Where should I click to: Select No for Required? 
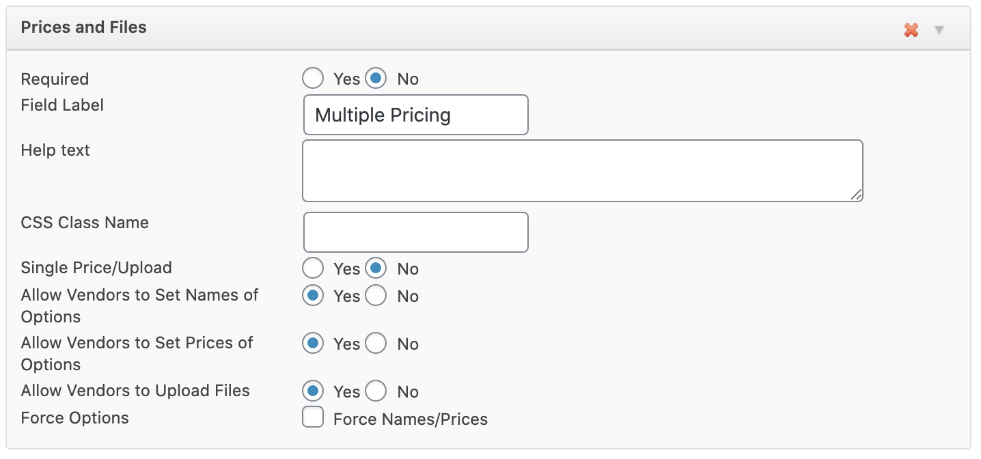(x=376, y=79)
